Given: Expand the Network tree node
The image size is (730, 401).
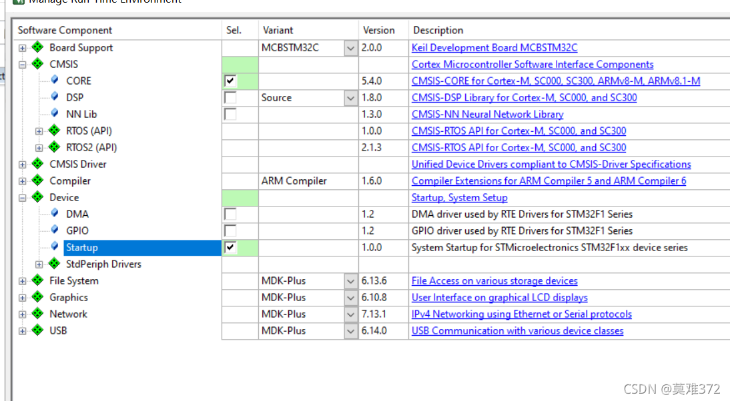Looking at the screenshot, I should [x=22, y=314].
